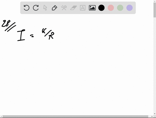Screen dimensions: 156x118
Task: Activate the text box tool
Action: pyautogui.click(x=83, y=8)
